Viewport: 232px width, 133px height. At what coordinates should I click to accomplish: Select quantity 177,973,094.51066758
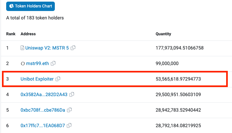(x=180, y=48)
